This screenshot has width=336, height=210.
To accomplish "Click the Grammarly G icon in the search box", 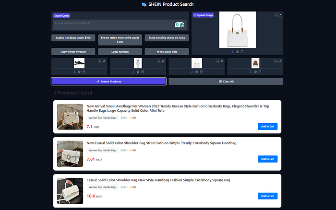I will pyautogui.click(x=182, y=25).
